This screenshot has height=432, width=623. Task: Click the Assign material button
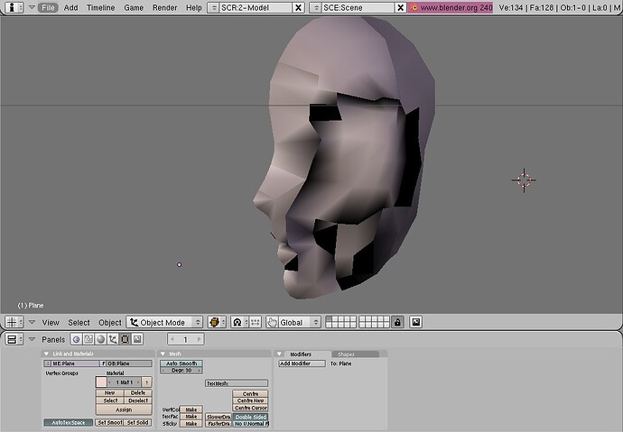click(124, 409)
